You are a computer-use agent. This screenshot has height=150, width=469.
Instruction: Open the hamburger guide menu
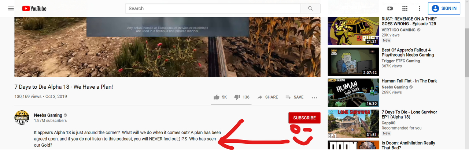(x=11, y=8)
